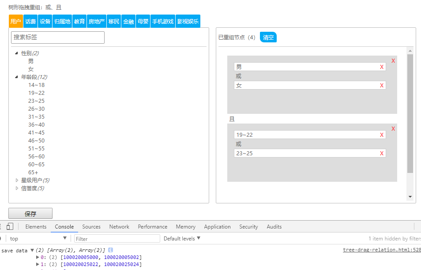Click the console Filter input

pyautogui.click(x=117, y=239)
